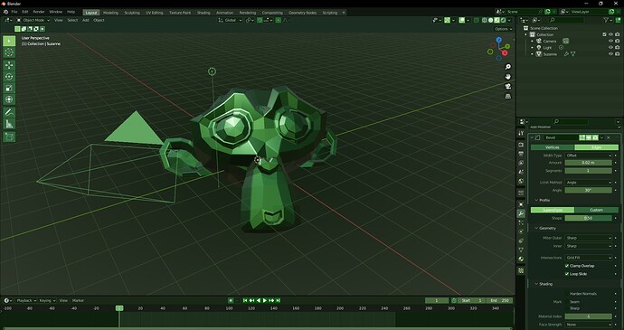624x330 pixels.
Task: Toggle Collection exclude checkbox in outliner
Action: pos(604,34)
